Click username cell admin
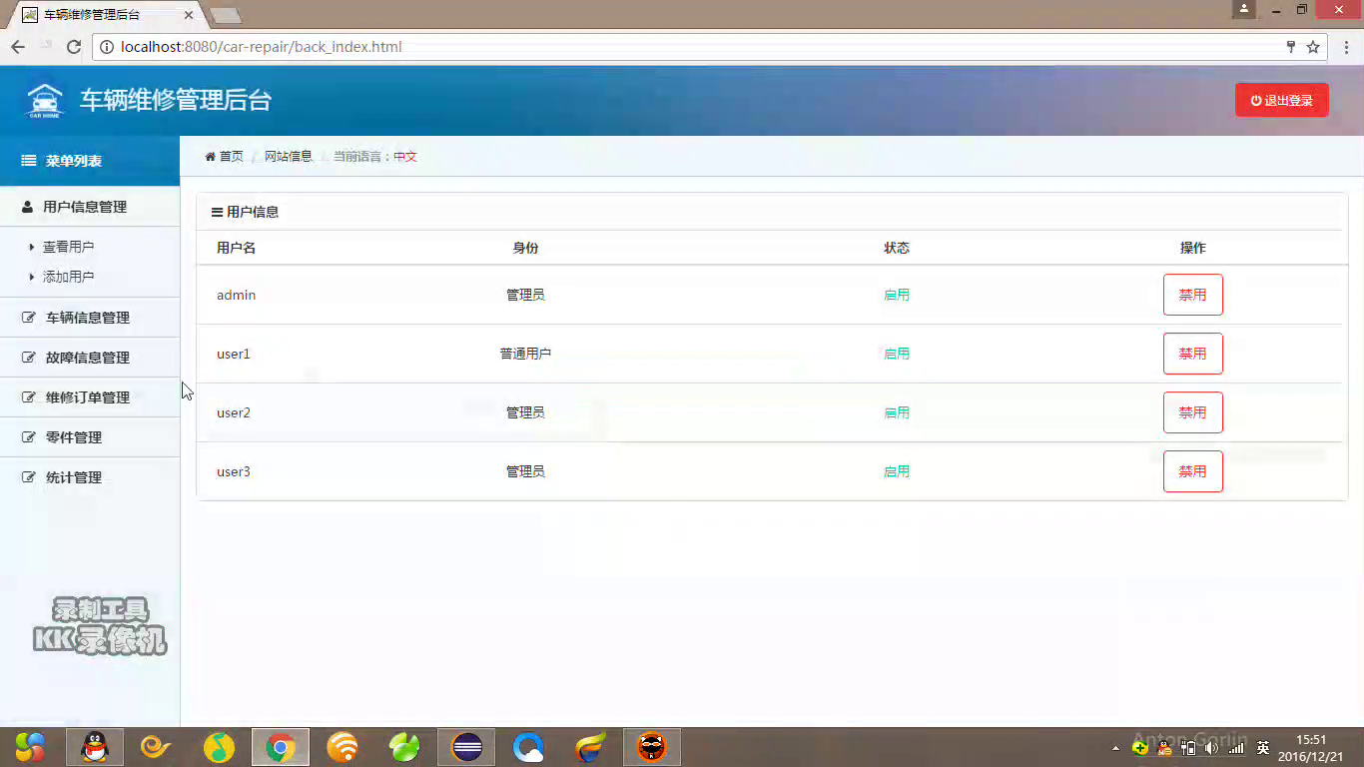The width and height of the screenshot is (1364, 767). pos(237,295)
